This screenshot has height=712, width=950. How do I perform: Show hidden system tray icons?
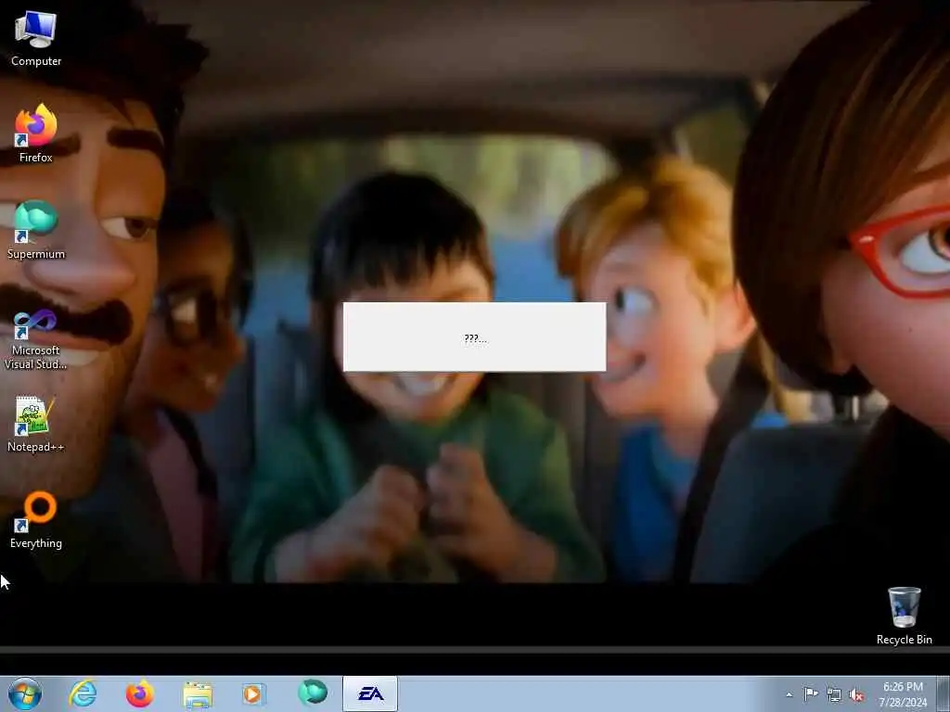coord(789,694)
